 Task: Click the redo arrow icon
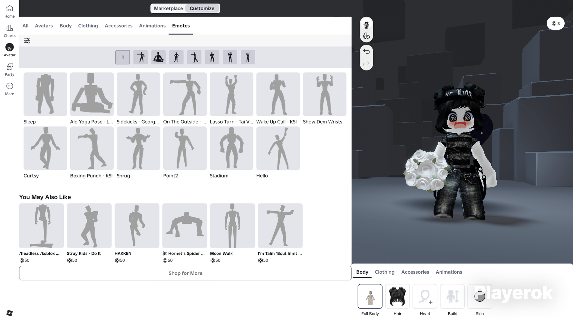point(366,64)
